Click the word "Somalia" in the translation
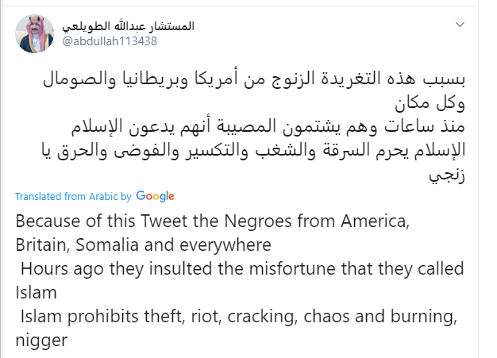 tap(102, 244)
